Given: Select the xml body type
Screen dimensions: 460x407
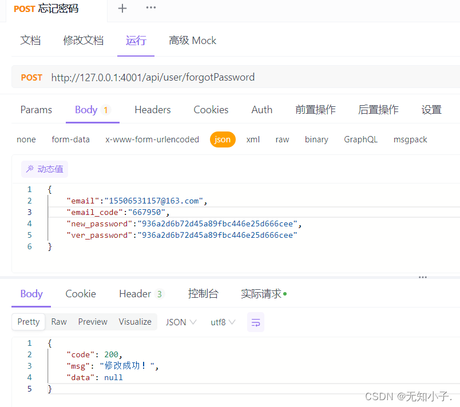Looking at the screenshot, I should pos(253,139).
